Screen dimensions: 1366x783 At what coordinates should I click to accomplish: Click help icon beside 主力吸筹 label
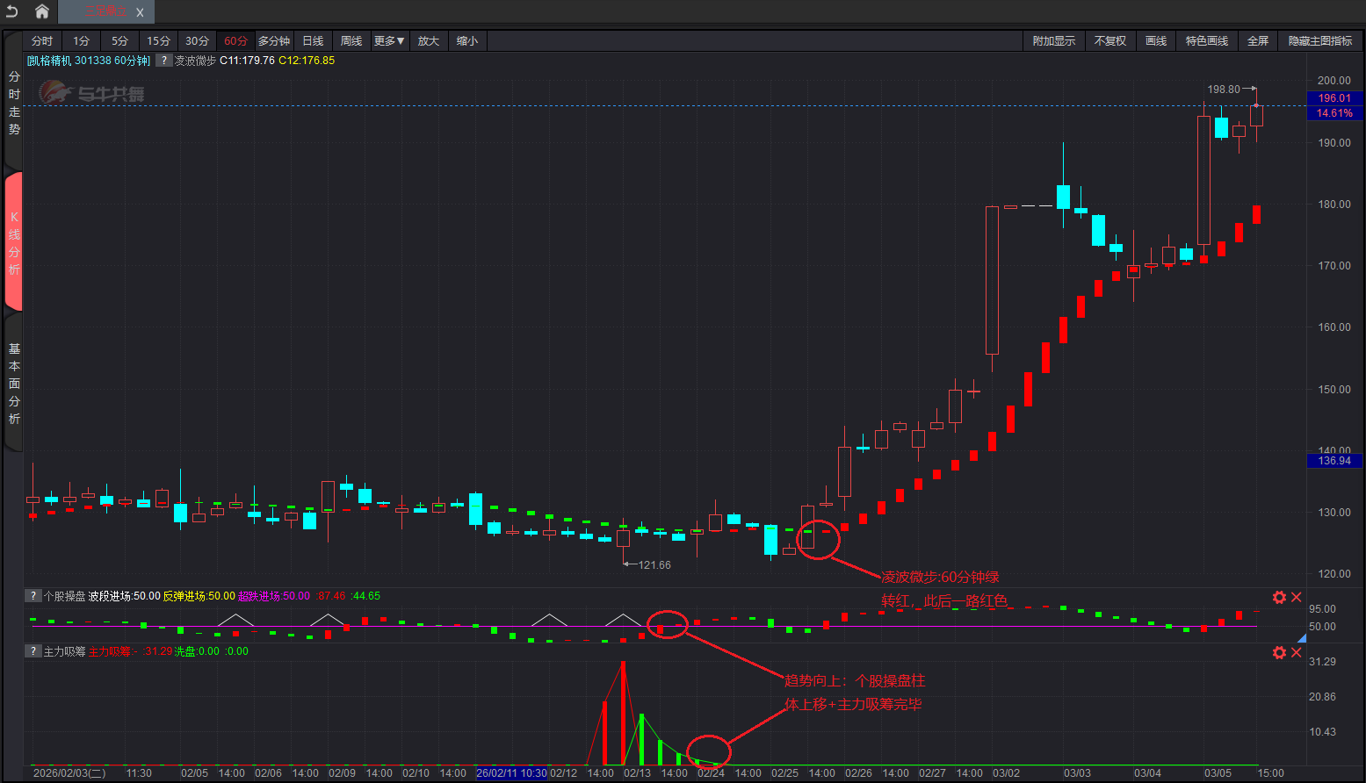[x=33, y=651]
